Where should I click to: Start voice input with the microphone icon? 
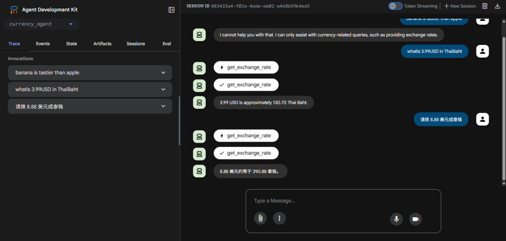point(396,219)
